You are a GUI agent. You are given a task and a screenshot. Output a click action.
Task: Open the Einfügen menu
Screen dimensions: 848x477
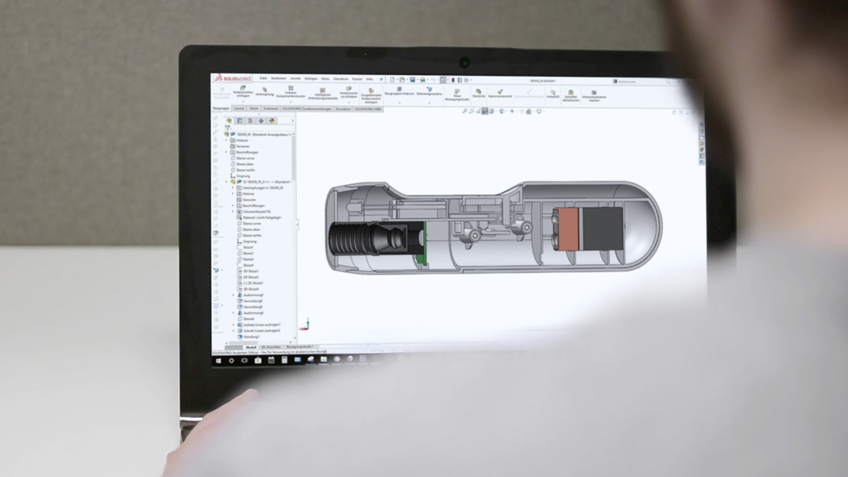pos(311,79)
